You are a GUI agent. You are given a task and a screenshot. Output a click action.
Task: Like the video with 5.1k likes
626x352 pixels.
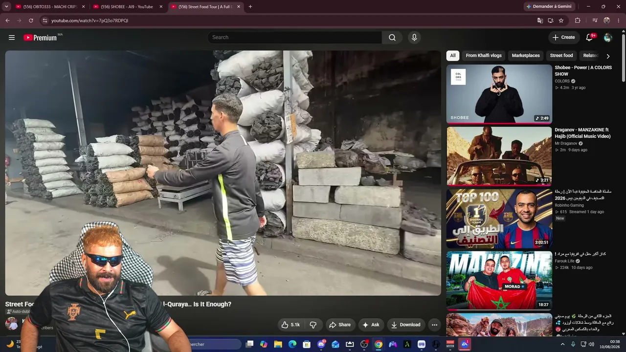(290, 325)
